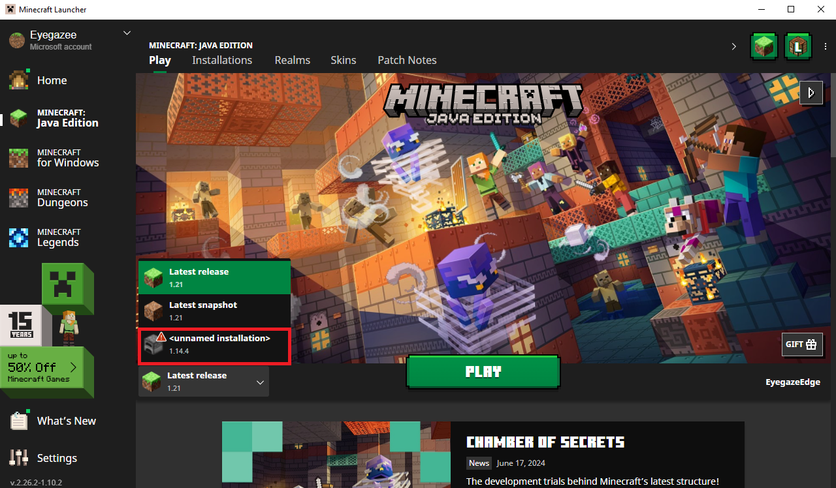Viewport: 836px width, 488px height.
Task: Click the June 17, 2024 date text
Action: (521, 463)
